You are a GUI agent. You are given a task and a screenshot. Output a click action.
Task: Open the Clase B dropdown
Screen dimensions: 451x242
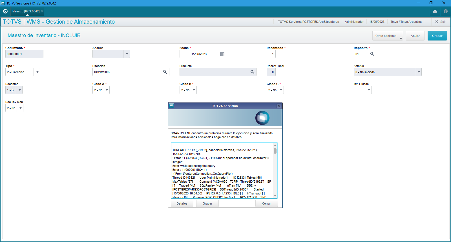coord(194,90)
